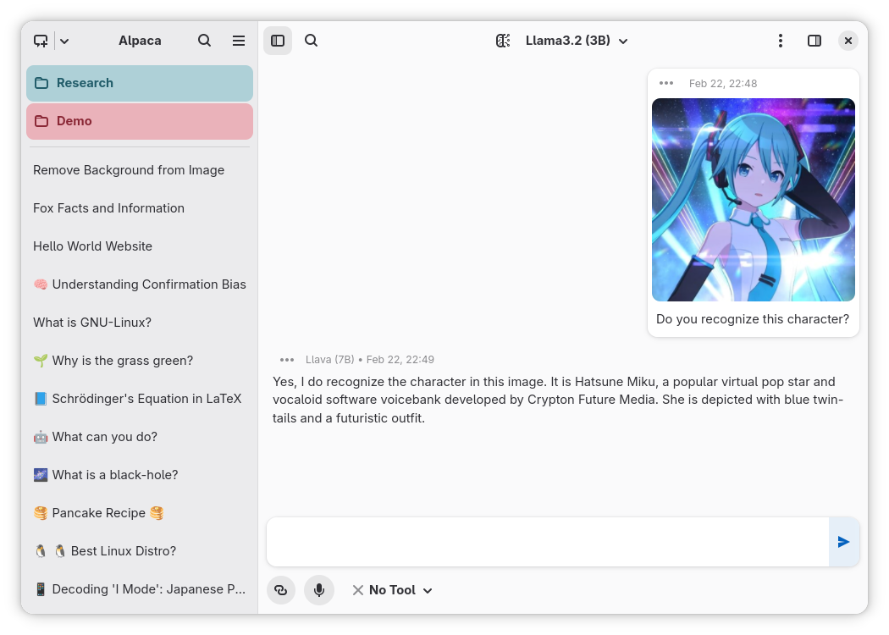This screenshot has height=635, width=889.
Task: Click the model manager brain icon
Action: pyautogui.click(x=503, y=41)
